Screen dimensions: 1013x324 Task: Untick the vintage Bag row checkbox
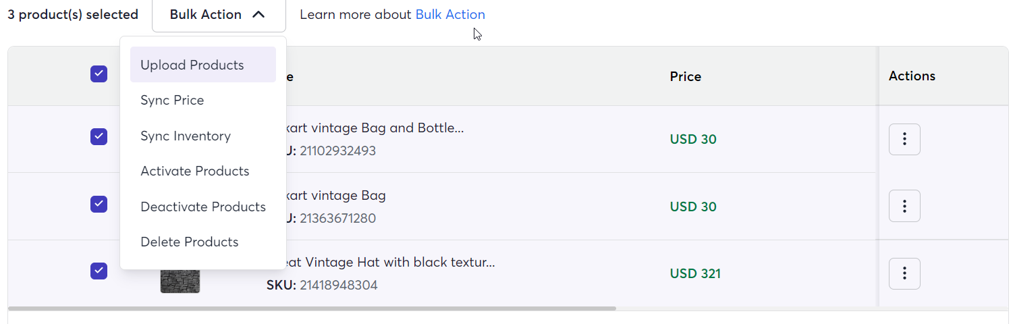(x=99, y=204)
